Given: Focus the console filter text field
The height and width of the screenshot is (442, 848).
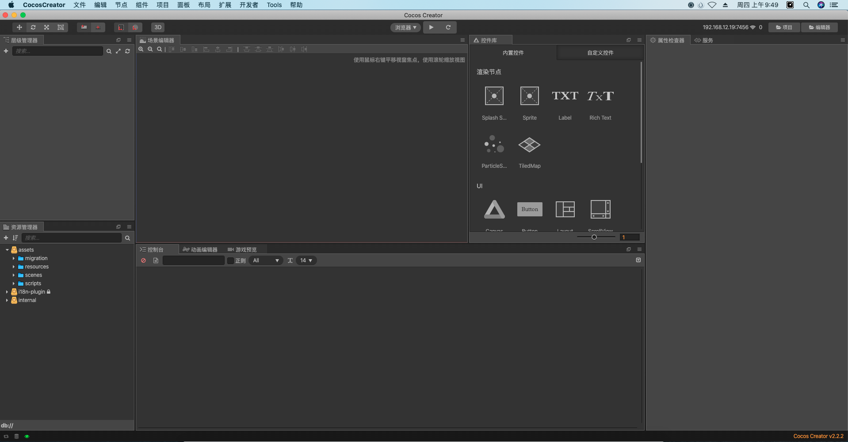Looking at the screenshot, I should [194, 261].
